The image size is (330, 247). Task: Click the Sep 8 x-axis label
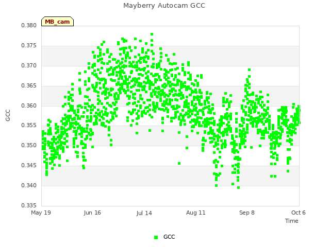tap(247, 213)
